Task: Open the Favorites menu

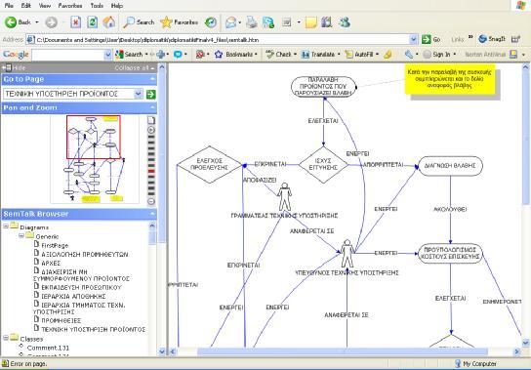Action: pos(70,6)
